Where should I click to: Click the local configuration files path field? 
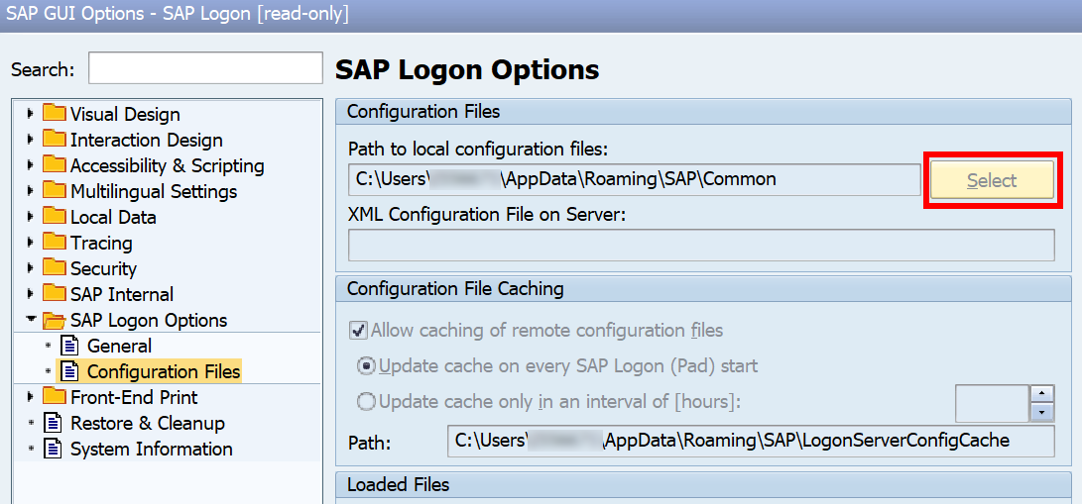[634, 179]
